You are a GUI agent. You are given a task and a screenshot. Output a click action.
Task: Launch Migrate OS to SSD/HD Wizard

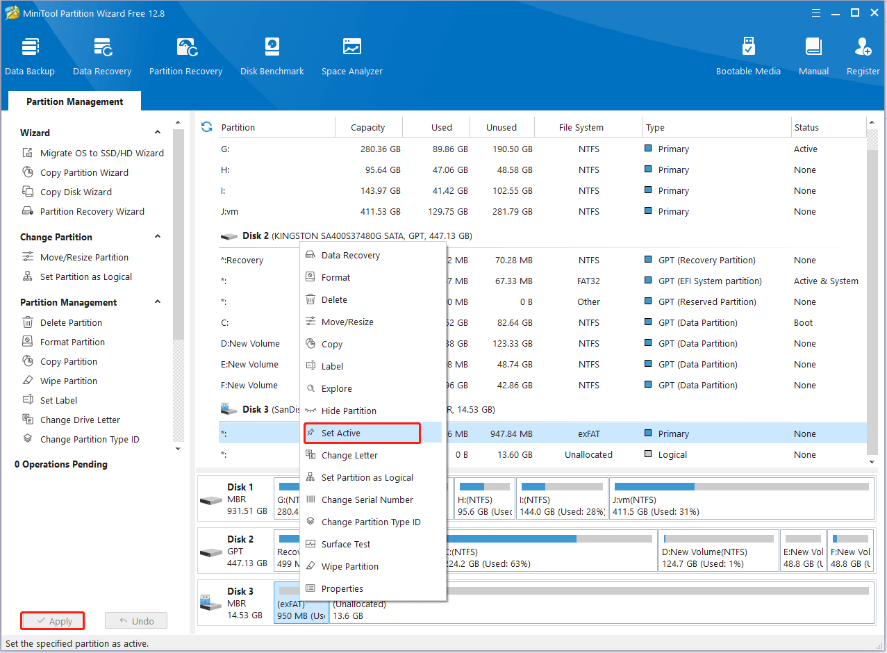point(94,153)
